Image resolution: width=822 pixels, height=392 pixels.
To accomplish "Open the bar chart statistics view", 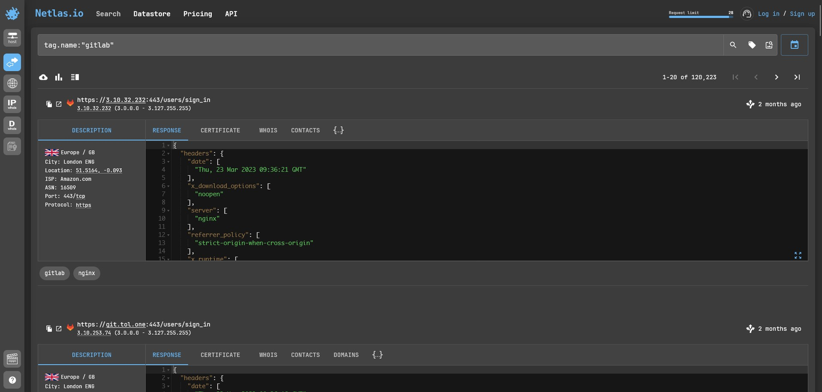I will (x=59, y=77).
